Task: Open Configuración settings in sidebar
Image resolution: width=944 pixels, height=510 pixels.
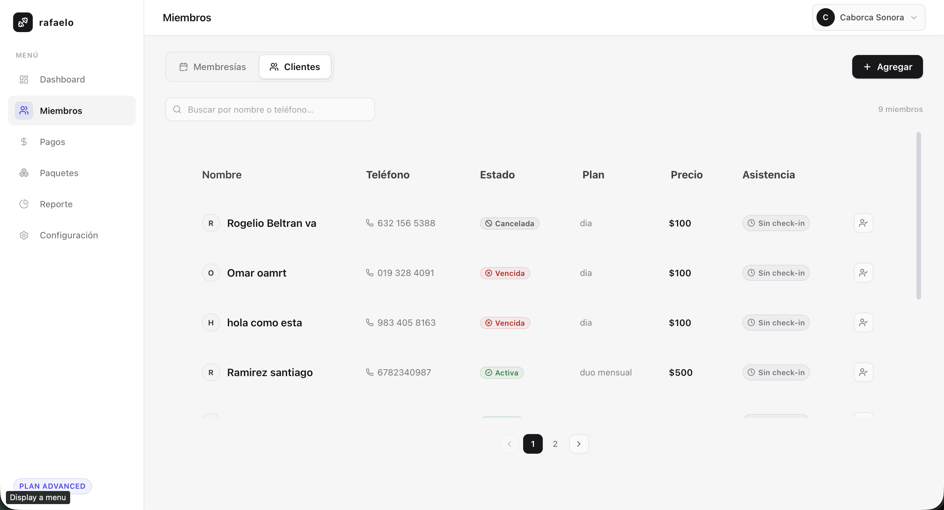Action: tap(71, 235)
